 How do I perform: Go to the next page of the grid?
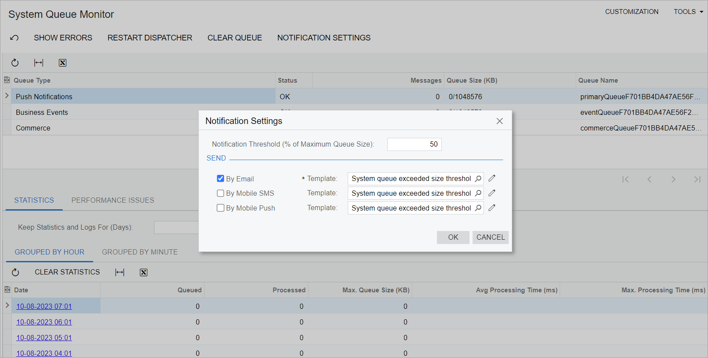[673, 179]
